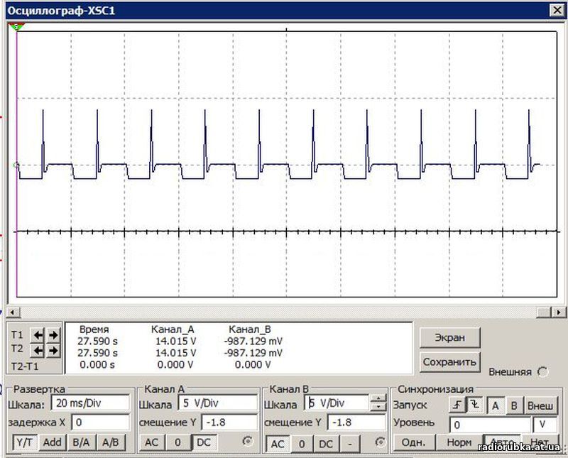This screenshot has width=568, height=458.
Task: Toggle Канал A probe indicator circle
Action: click(x=247, y=442)
